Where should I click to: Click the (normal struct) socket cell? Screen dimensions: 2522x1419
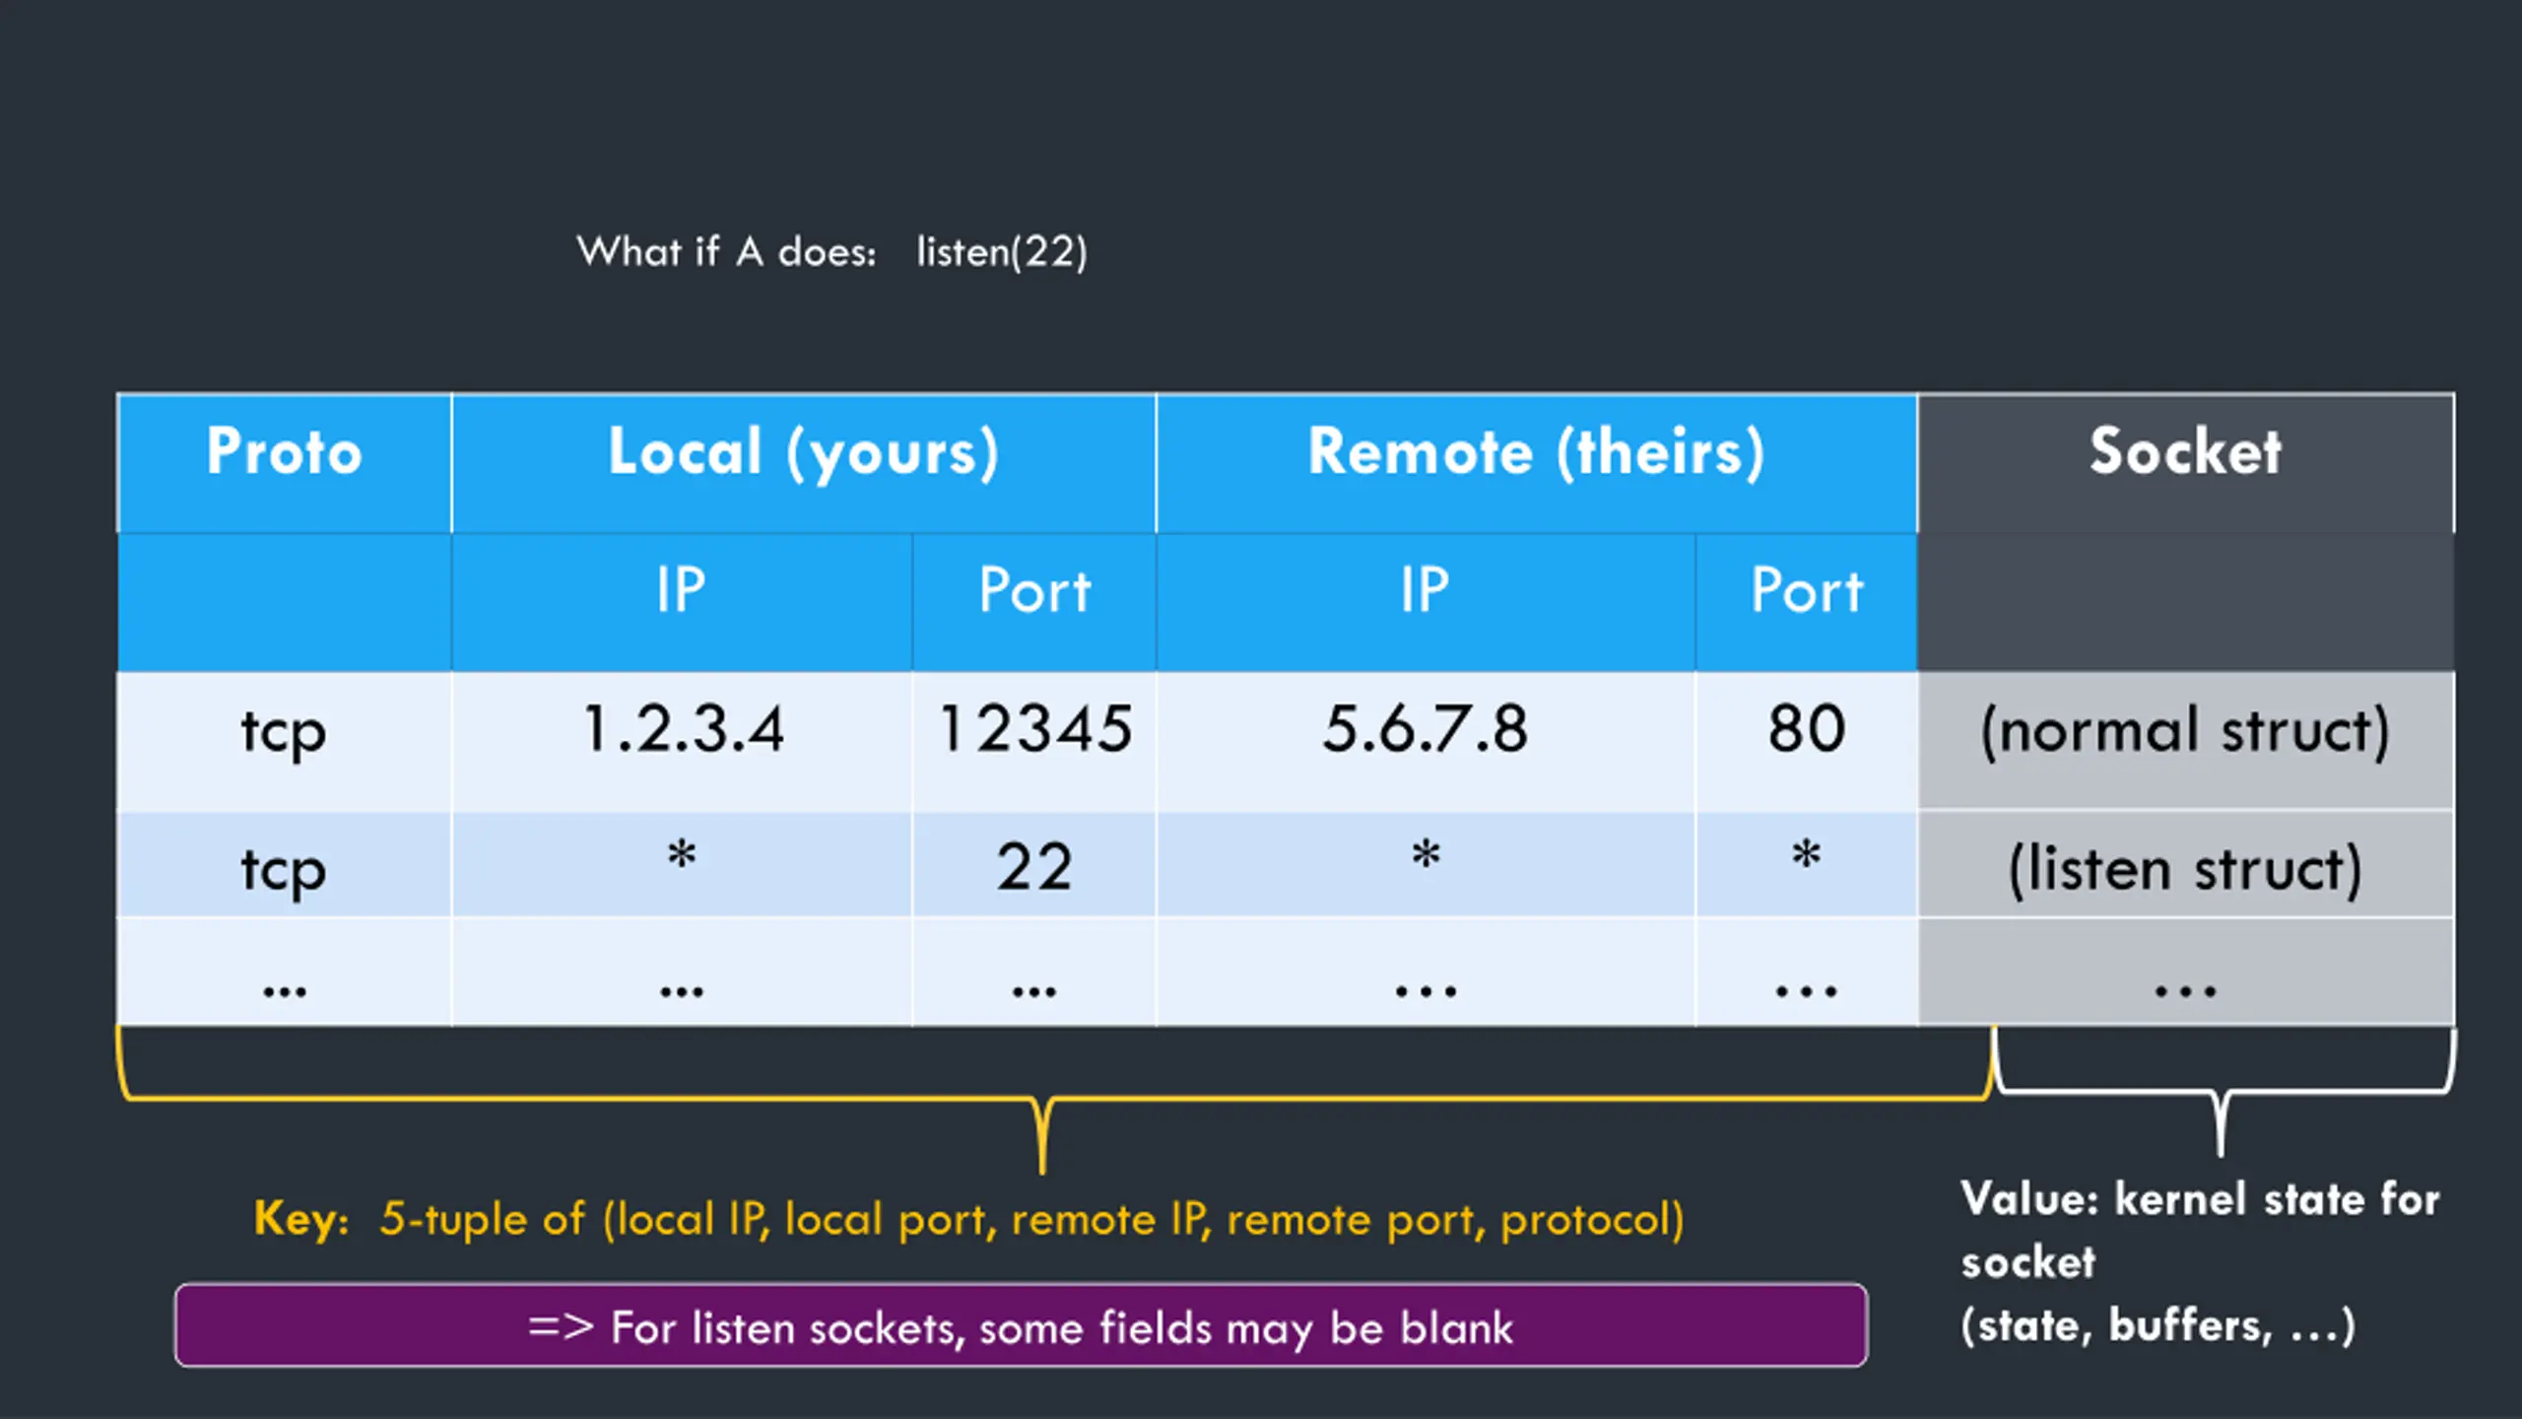(2185, 741)
